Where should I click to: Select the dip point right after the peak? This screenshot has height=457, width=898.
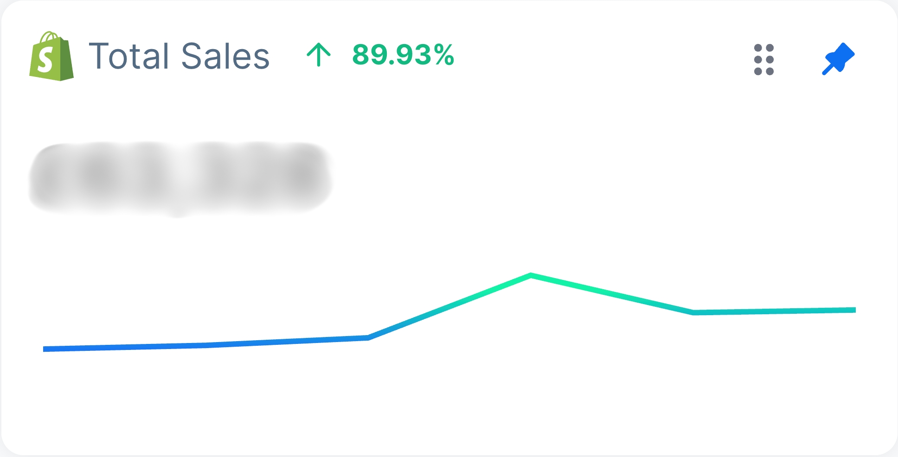[x=693, y=312]
